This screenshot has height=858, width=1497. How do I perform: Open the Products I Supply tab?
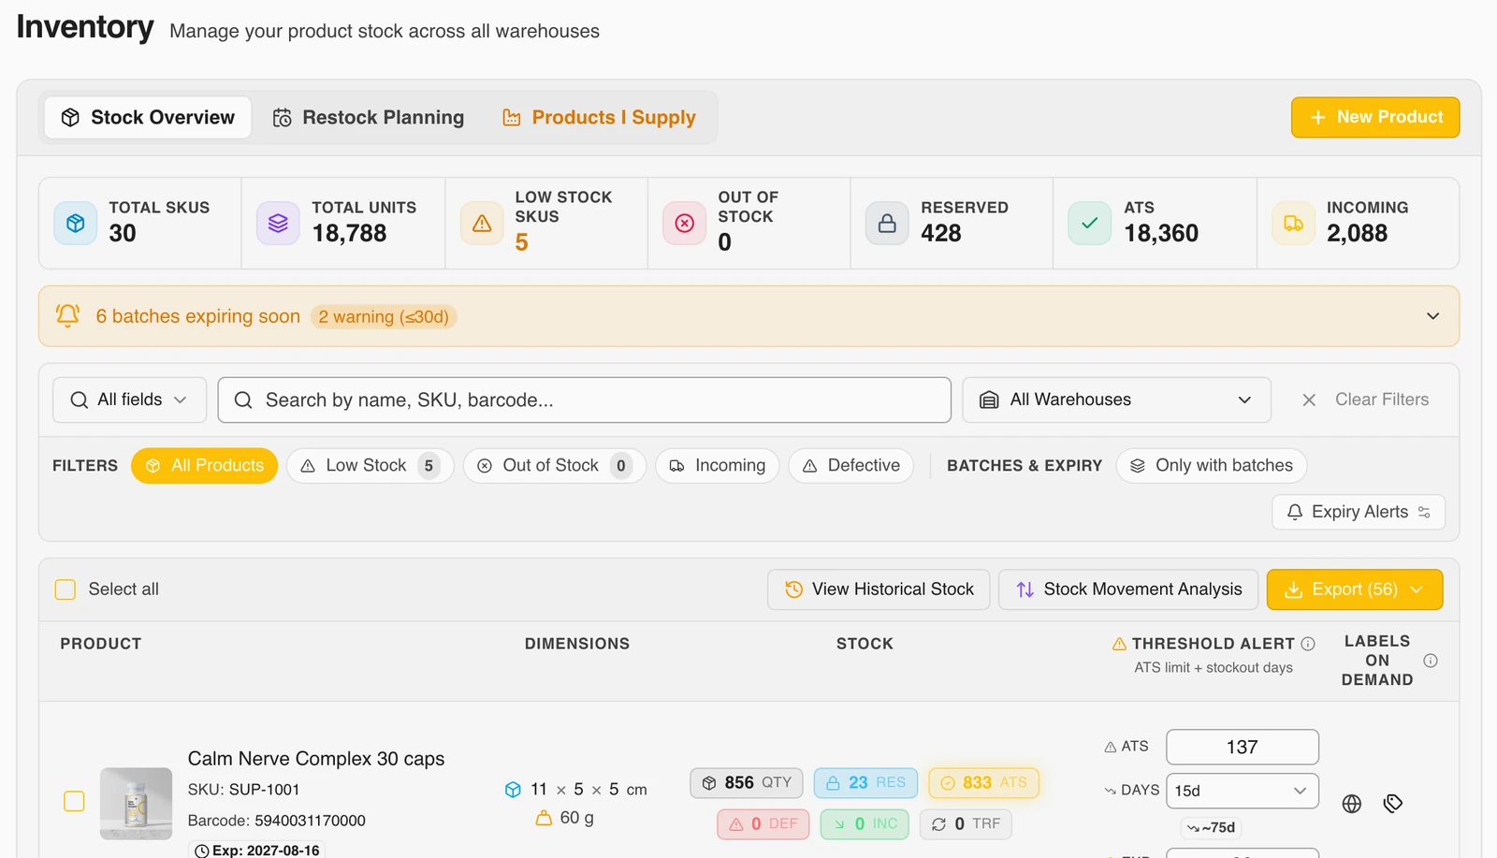coord(600,118)
